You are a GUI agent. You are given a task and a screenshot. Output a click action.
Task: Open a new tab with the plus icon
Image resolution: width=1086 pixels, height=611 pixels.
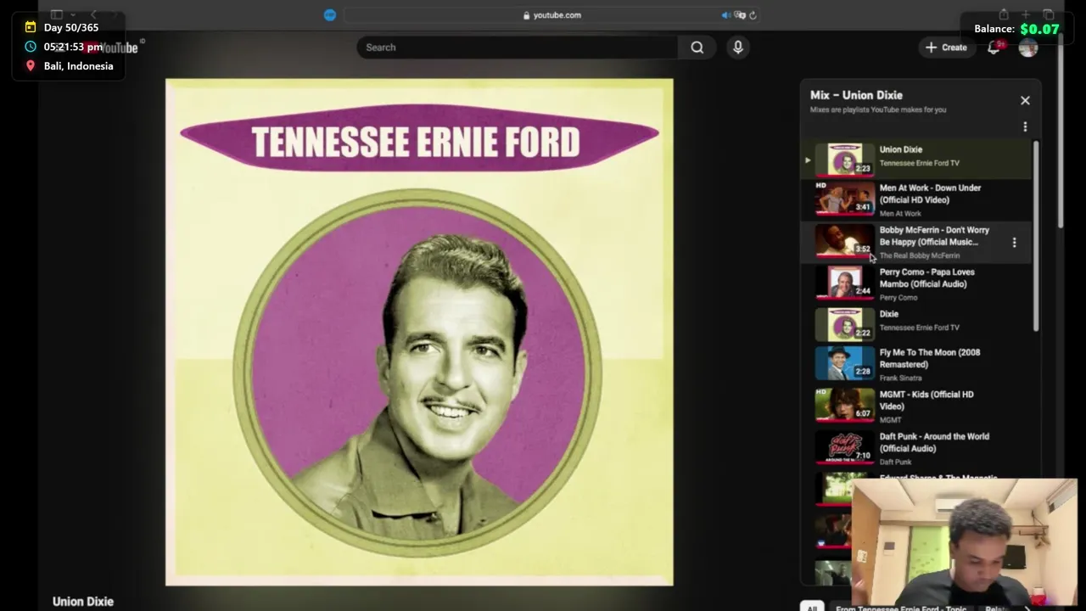tap(1026, 14)
